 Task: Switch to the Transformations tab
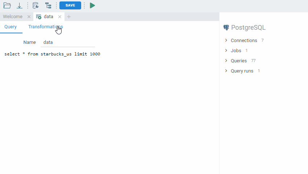(45, 27)
